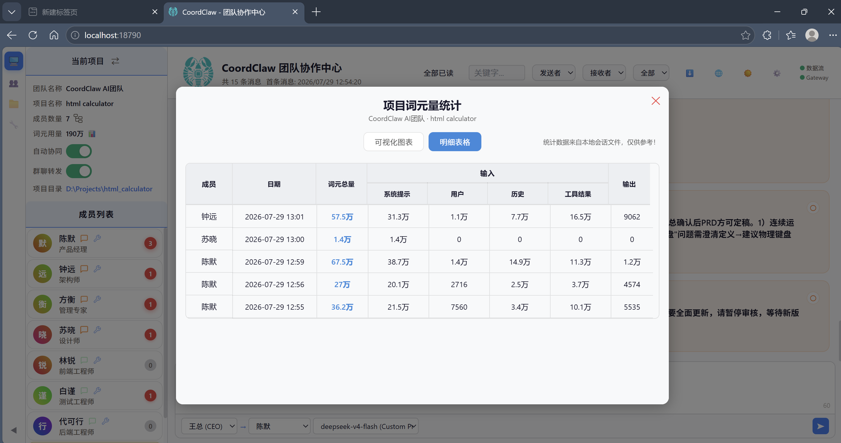Open project directory D:\Projects\html_calculator link
841x443 pixels.
tap(109, 189)
